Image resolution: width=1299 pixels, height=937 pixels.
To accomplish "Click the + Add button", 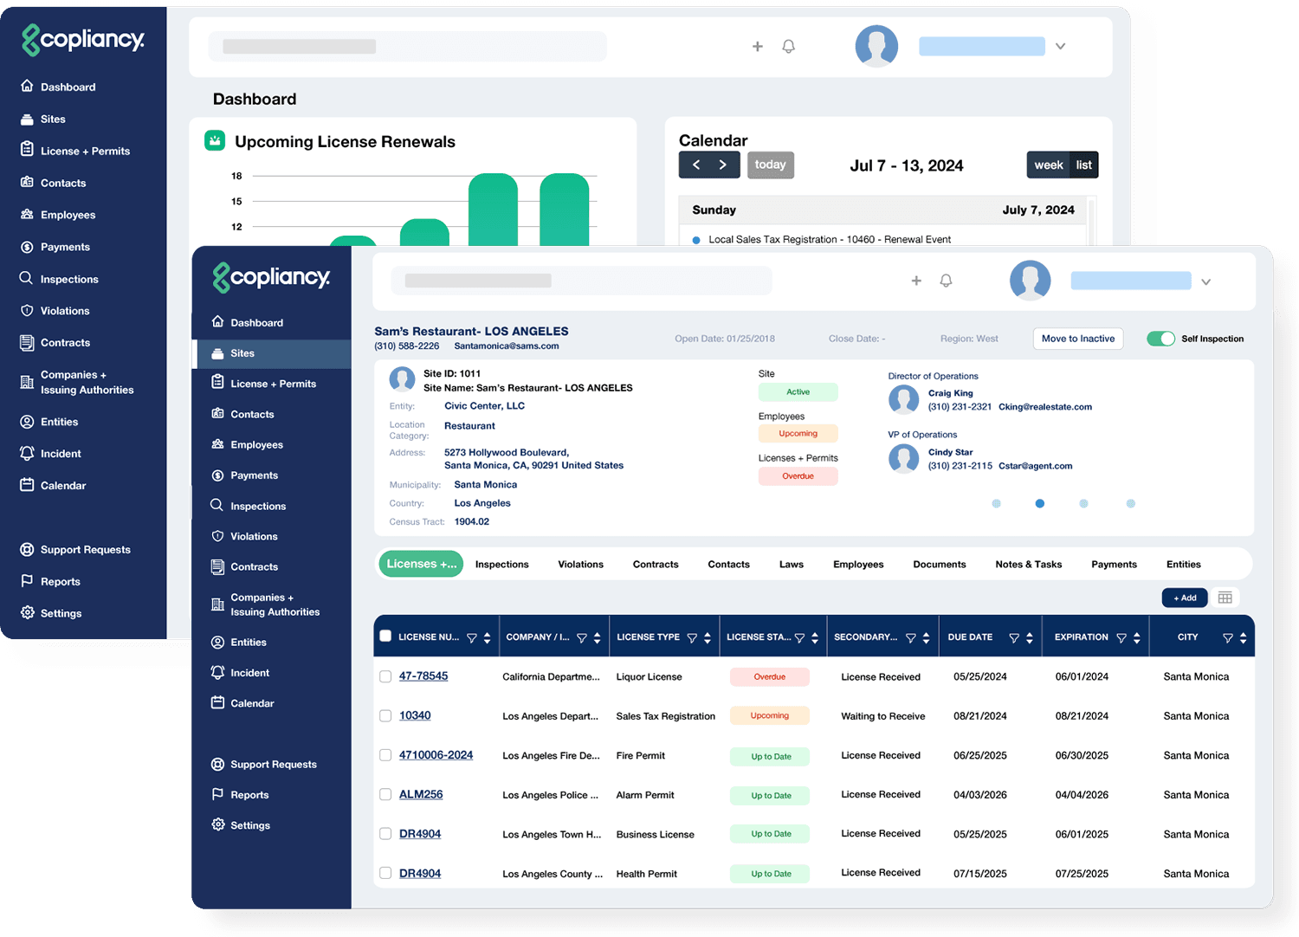I will (x=1184, y=598).
